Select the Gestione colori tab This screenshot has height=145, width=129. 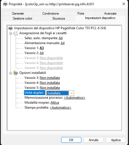[x=23, y=18]
